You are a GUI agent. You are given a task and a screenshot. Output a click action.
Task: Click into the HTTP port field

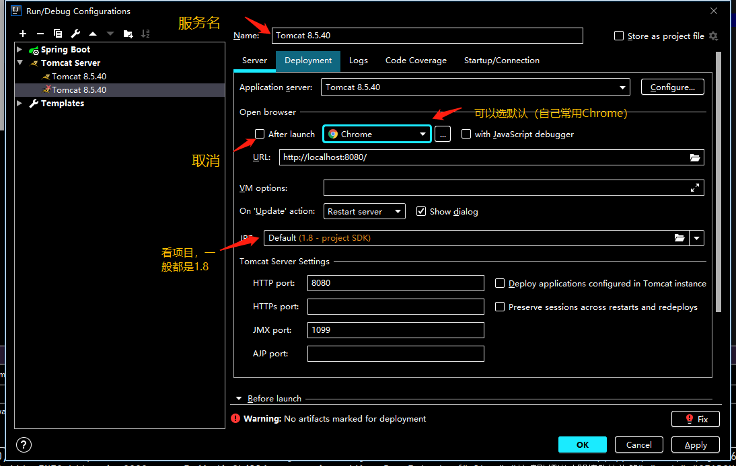pyautogui.click(x=396, y=283)
